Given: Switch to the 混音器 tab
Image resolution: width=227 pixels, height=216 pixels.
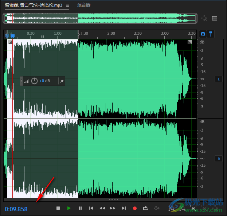Looking at the screenshot, I should coord(84,5).
